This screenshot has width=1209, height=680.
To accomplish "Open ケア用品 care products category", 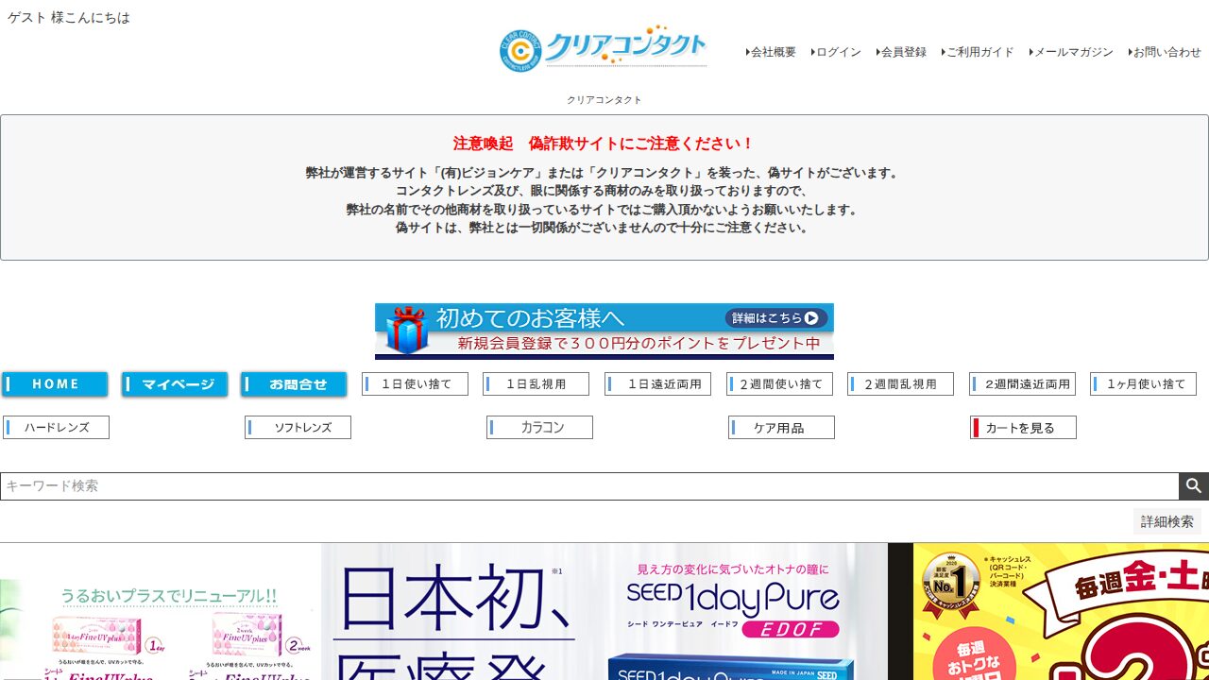I will (x=781, y=428).
